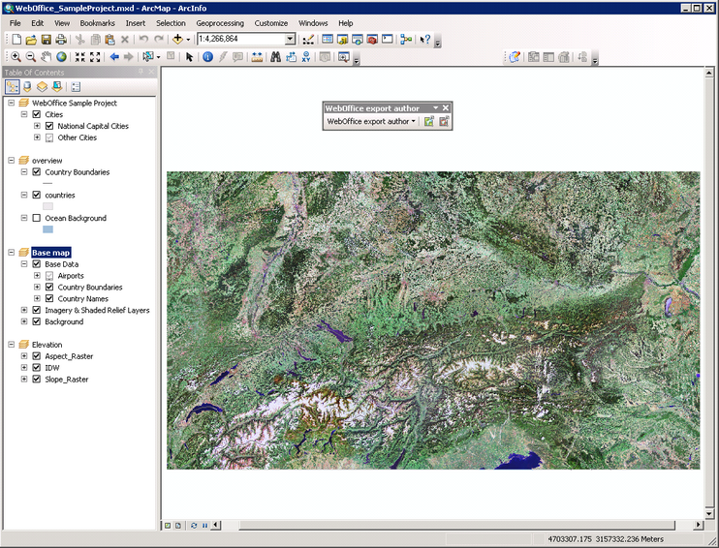Open the Bookmarks menu
719x548 pixels.
[x=97, y=22]
